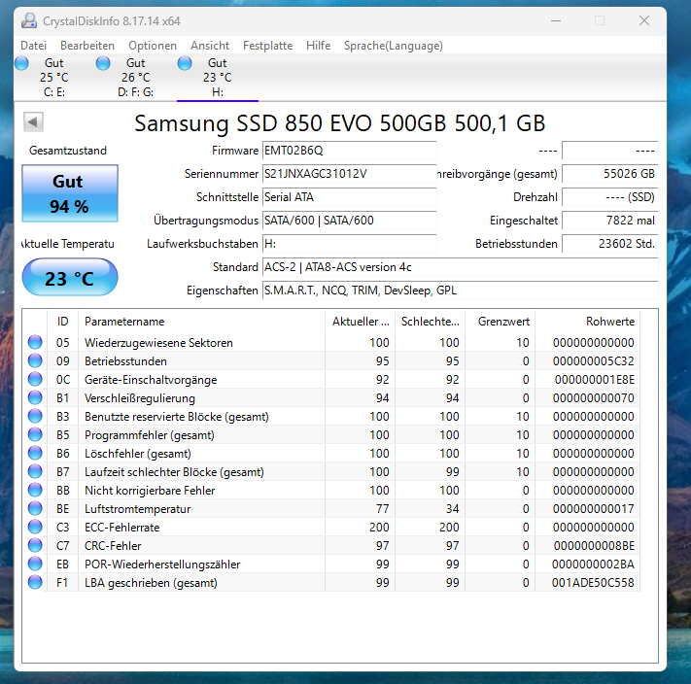Go to previous disk with the left arrow
The image size is (691, 684).
[x=33, y=121]
